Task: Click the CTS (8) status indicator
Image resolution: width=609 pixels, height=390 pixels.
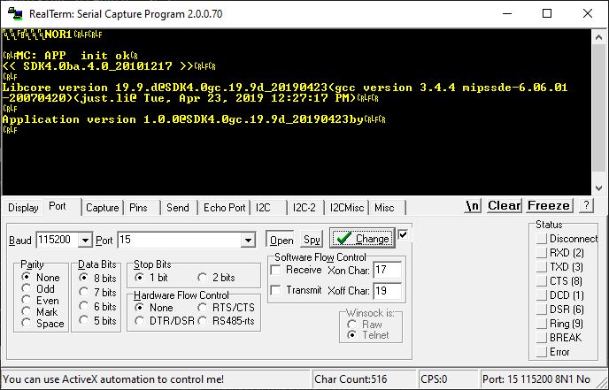Action: tap(542, 281)
